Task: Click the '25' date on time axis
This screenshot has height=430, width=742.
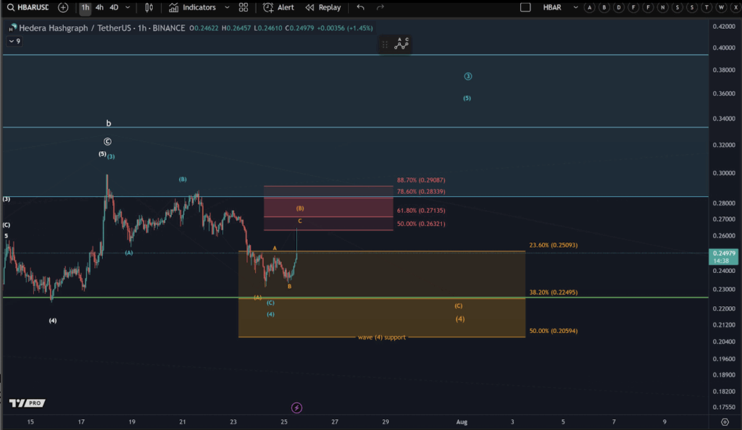Action: click(x=284, y=422)
